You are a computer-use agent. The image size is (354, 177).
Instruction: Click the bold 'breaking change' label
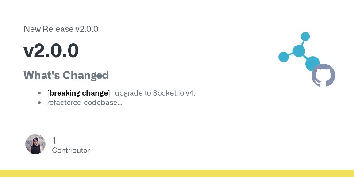tap(79, 93)
